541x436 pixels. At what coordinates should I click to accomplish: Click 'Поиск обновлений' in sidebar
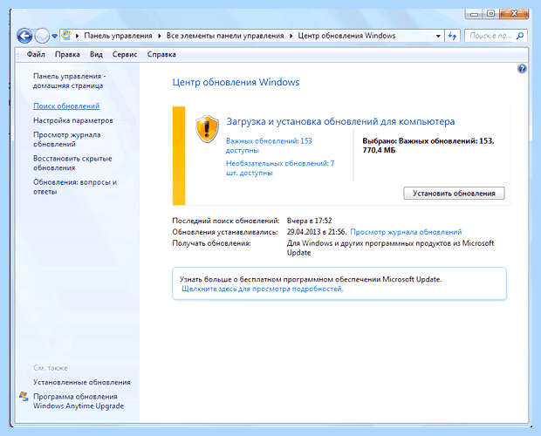[66, 106]
